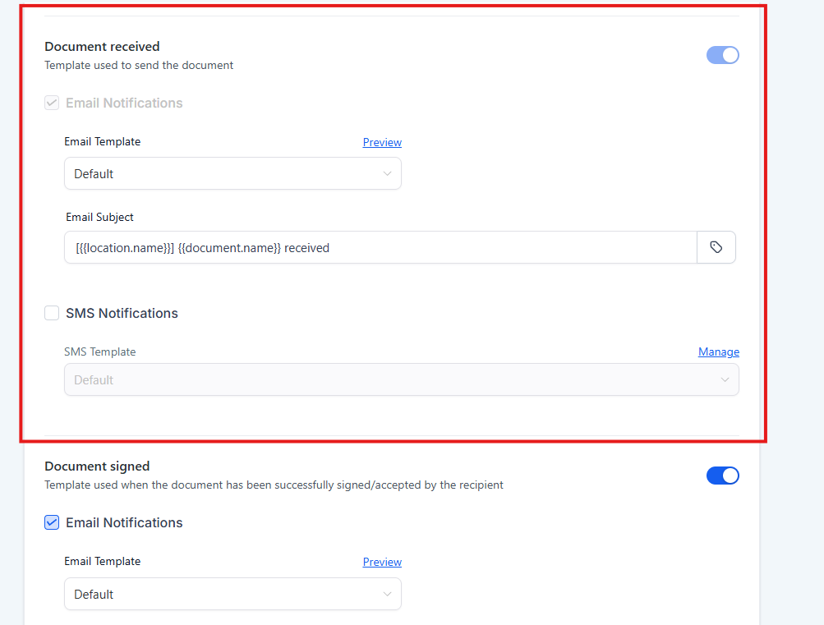Open the Manage link for SMS Template

point(718,352)
